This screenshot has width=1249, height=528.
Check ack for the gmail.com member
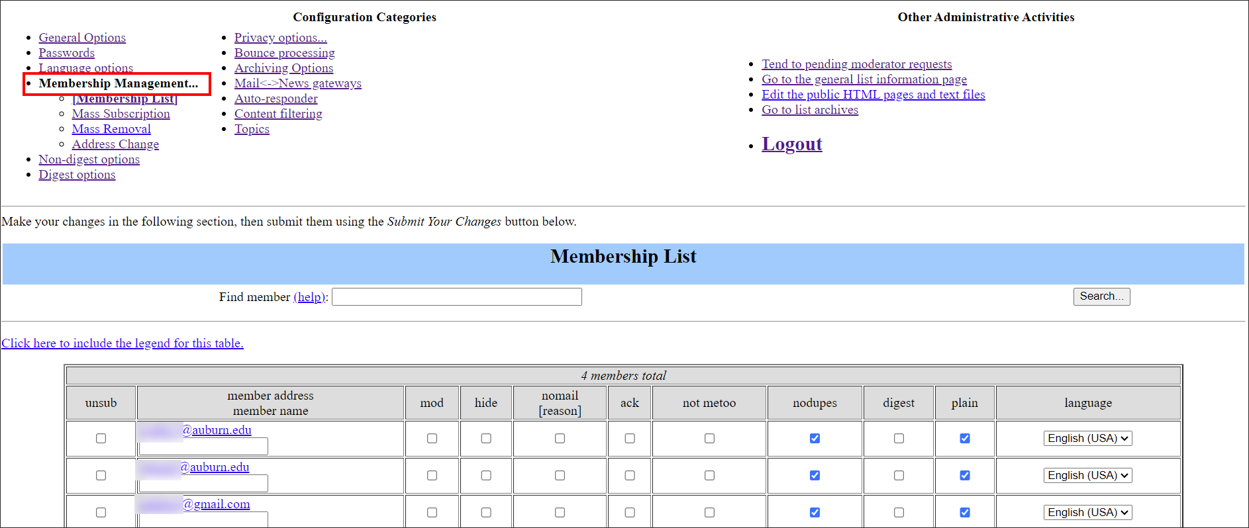(630, 513)
